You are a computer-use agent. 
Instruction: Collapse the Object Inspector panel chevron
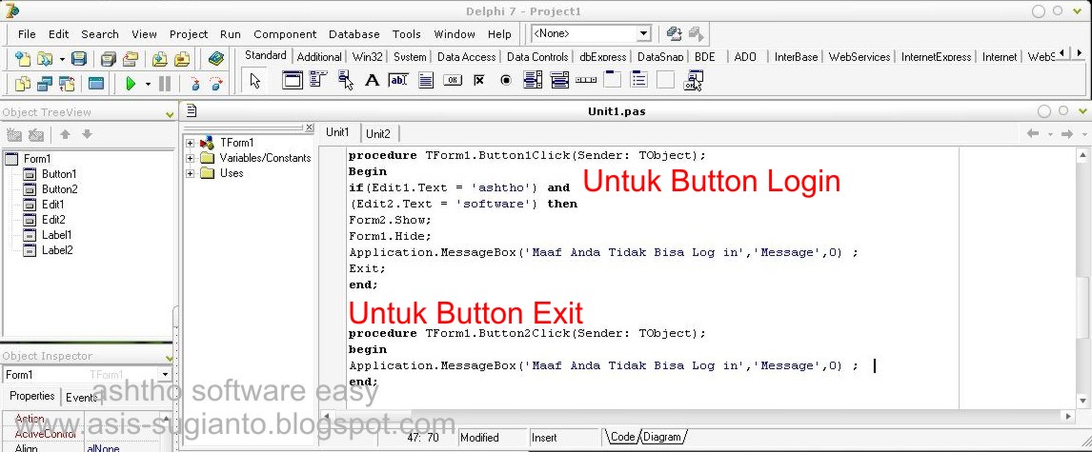click(x=168, y=358)
